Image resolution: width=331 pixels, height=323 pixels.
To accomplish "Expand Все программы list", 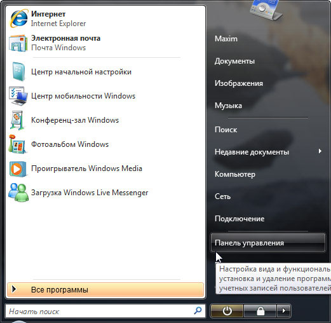I will pyautogui.click(x=105, y=289).
